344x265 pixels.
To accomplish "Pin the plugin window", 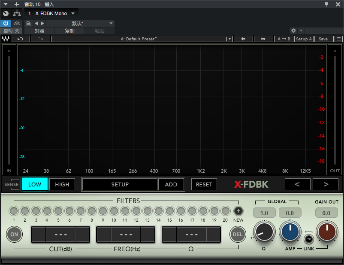I will pyautogui.click(x=326, y=4).
